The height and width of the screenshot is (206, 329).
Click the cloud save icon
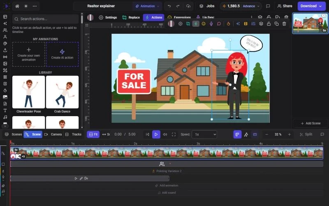188,6
